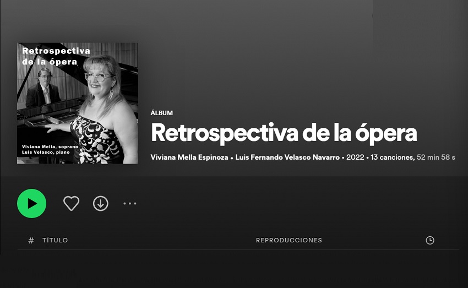
Task: Play the album with the green button
Action: point(31,204)
